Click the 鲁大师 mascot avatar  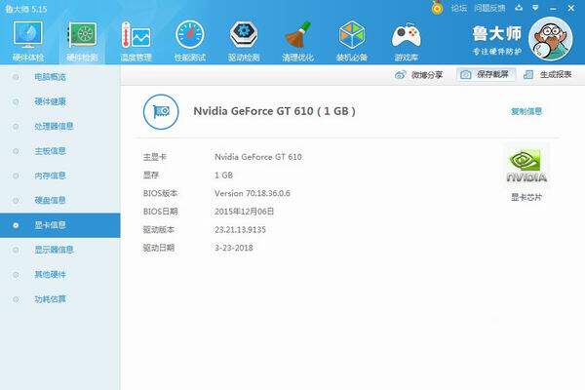550,39
